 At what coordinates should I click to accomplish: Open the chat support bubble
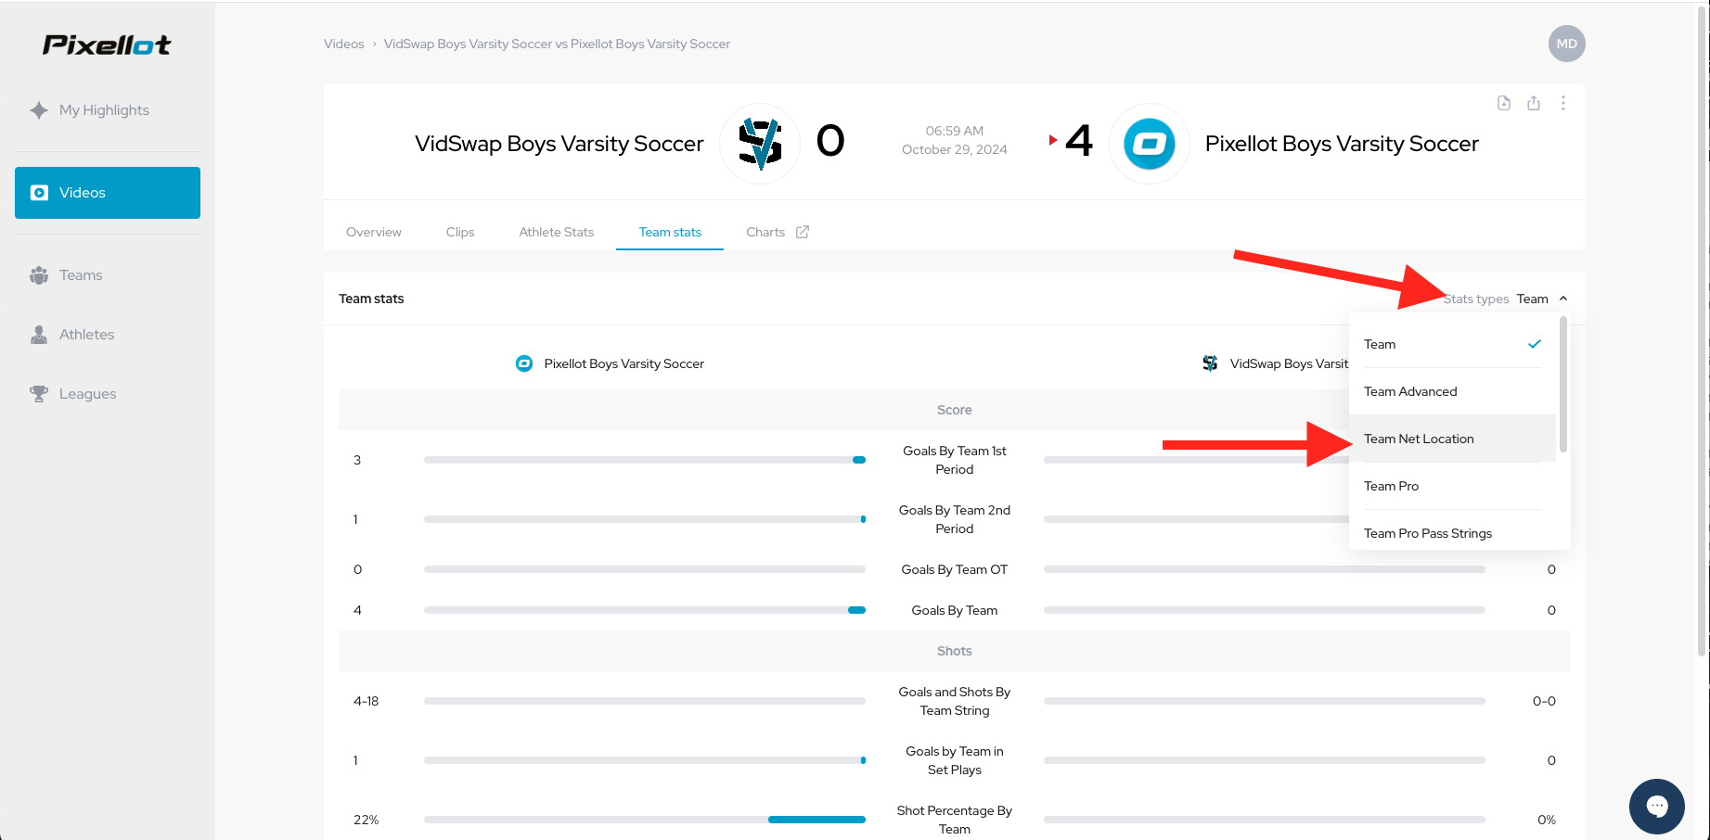pyautogui.click(x=1657, y=807)
